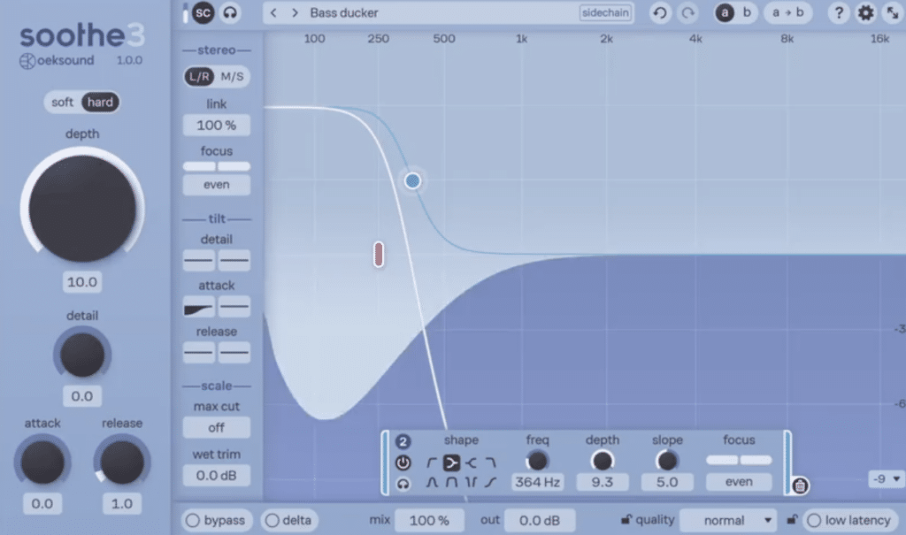
Task: Select the red band node on graph
Action: 379,254
